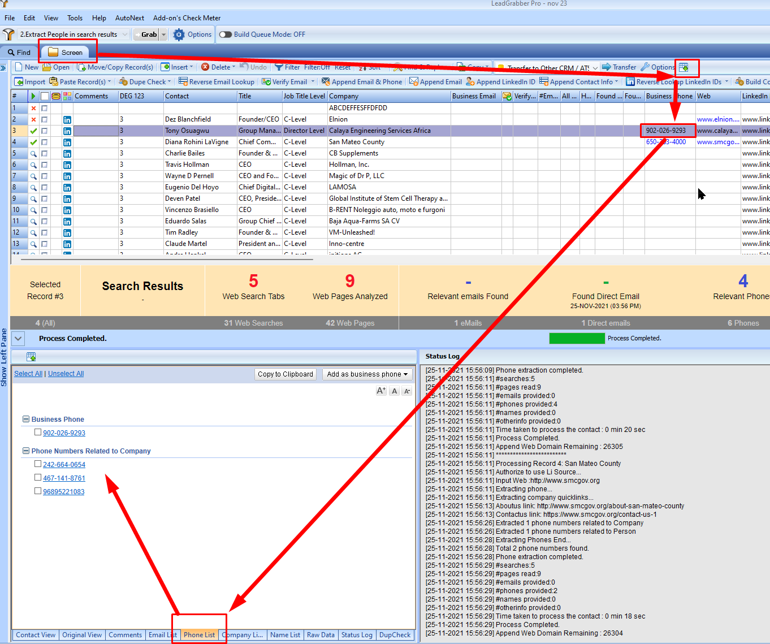Collapse Phone Numbers Related to Company group

(25, 451)
